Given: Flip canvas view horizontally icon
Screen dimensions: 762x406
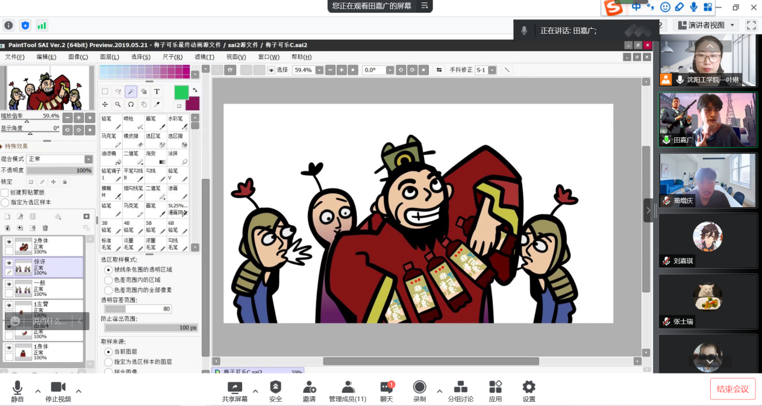Looking at the screenshot, I should (439, 70).
